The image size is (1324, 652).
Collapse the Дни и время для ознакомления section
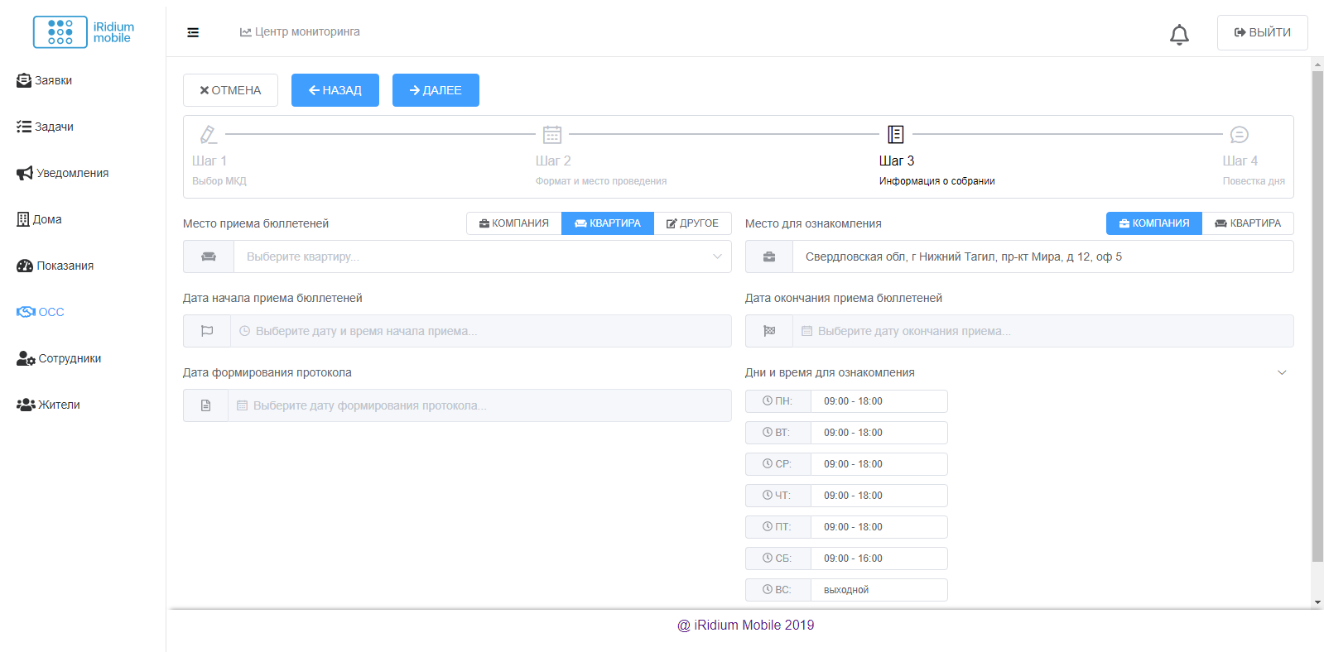tap(1282, 372)
